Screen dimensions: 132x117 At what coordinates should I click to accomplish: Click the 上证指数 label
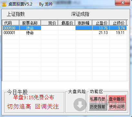tap(16, 14)
